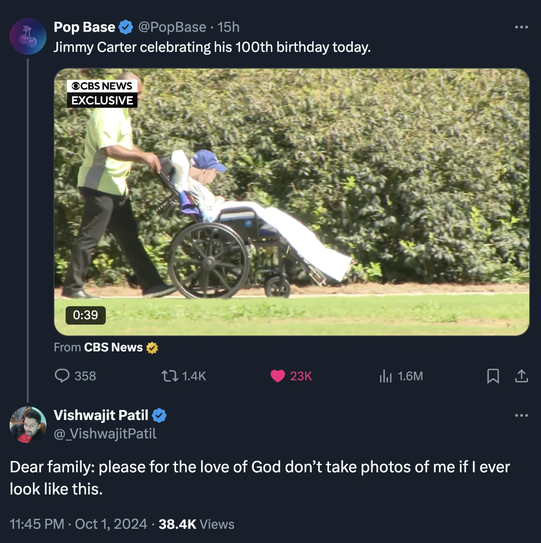Toggle the pink heart like button
Image resolution: width=541 pixels, height=543 pixels.
click(278, 376)
